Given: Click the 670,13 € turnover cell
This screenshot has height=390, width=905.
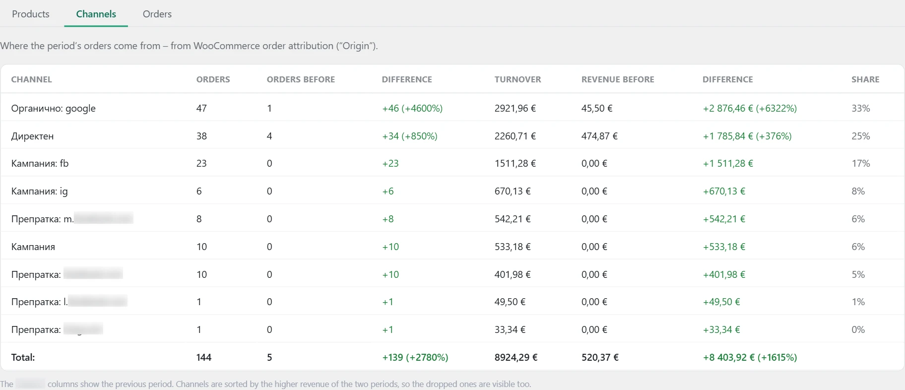Looking at the screenshot, I should pos(513,191).
